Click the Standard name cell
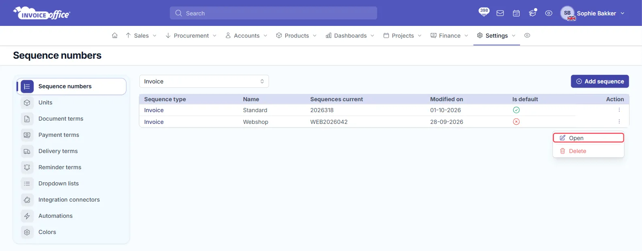This screenshot has height=251, width=642. coord(255,110)
